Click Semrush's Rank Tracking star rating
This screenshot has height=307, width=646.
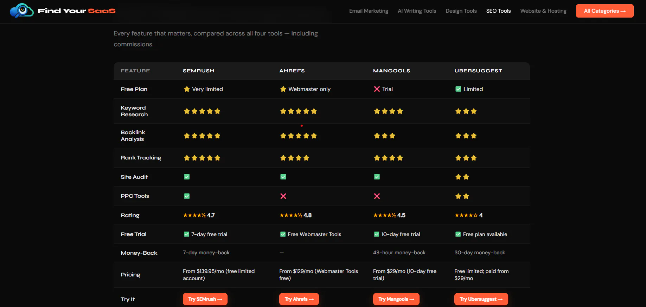(202, 158)
